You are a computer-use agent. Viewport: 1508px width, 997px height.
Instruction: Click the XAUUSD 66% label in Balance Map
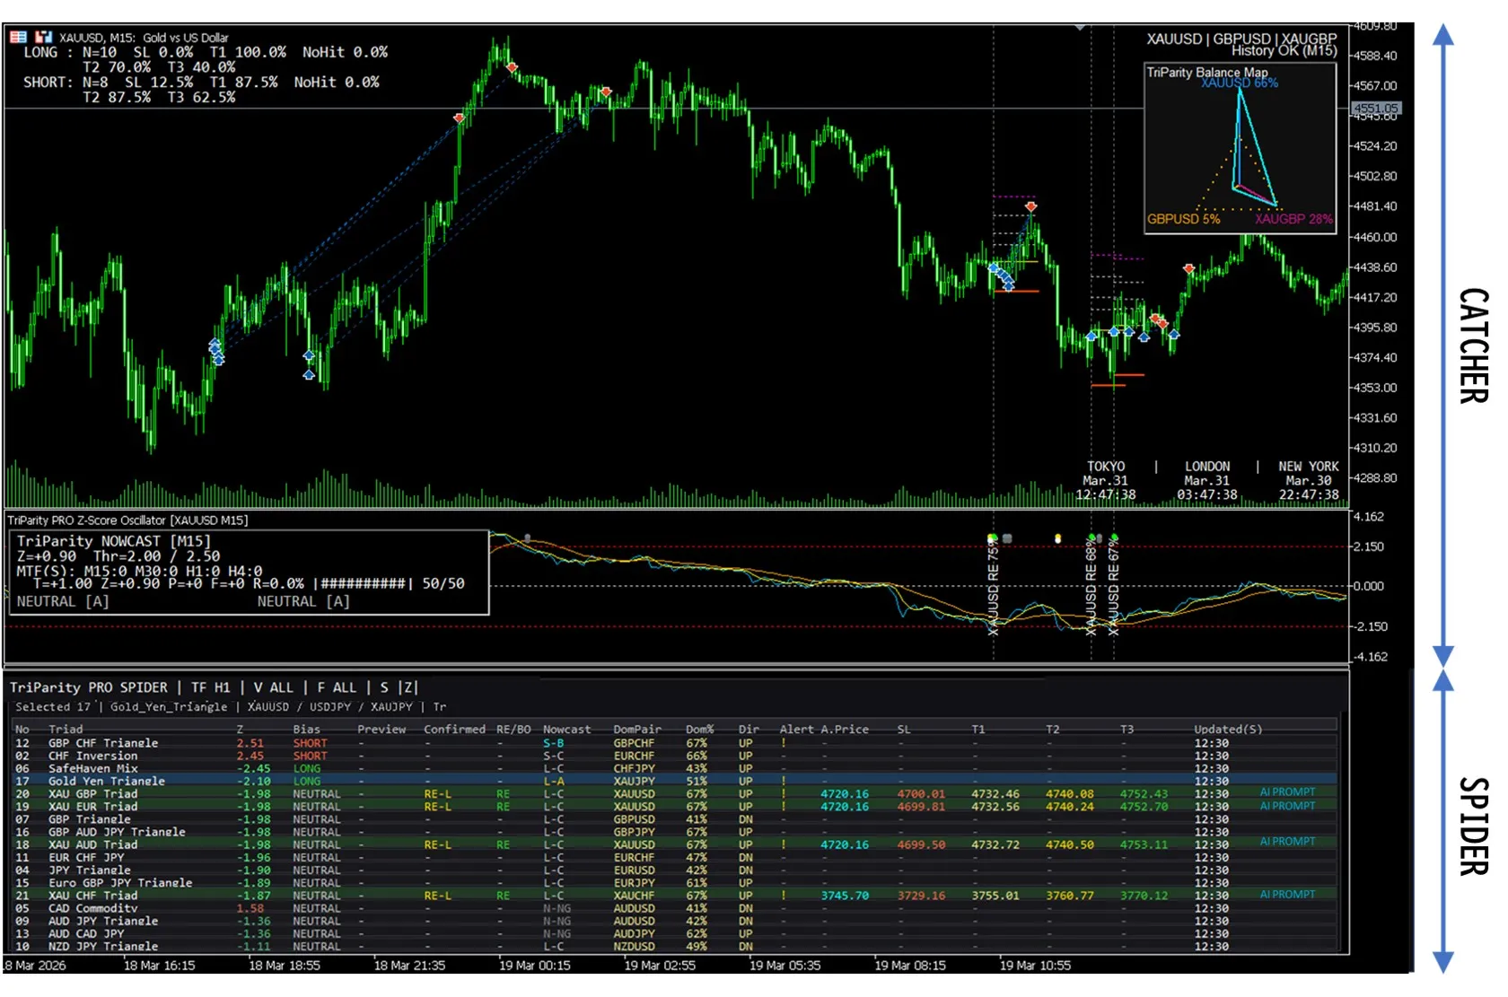tap(1240, 83)
